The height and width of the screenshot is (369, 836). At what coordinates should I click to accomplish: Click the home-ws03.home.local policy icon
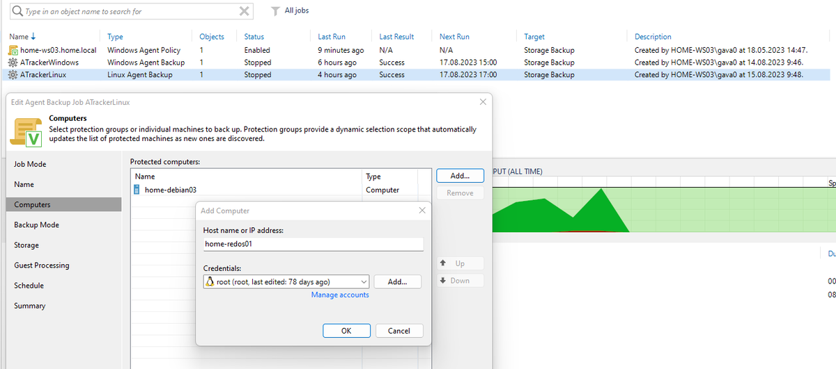point(13,50)
